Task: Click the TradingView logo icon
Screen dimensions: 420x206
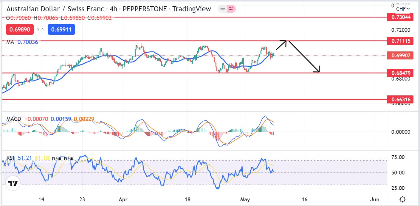Action: coord(13,183)
